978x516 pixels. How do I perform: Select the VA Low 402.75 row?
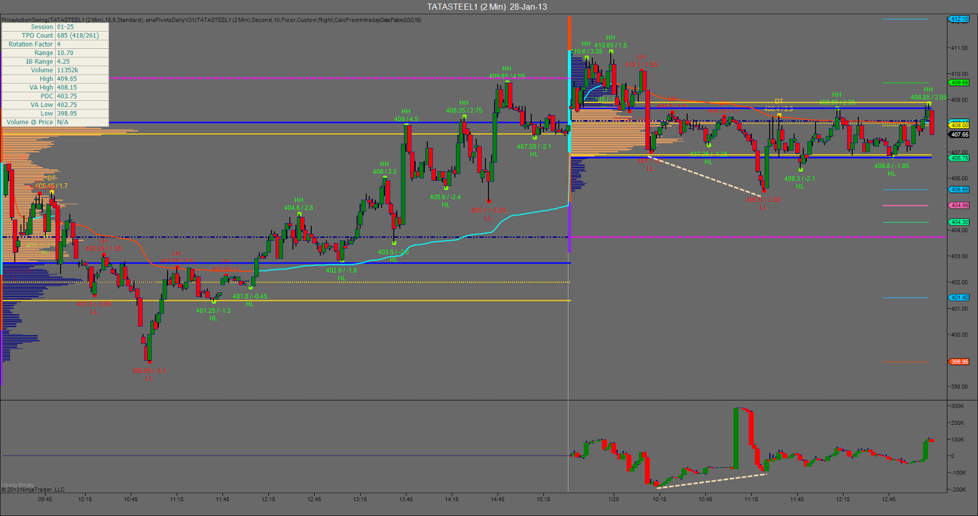pyautogui.click(x=55, y=105)
